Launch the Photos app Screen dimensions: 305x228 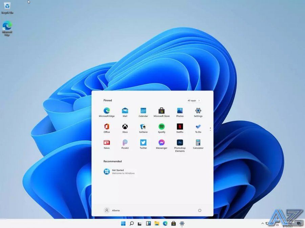pyautogui.click(x=180, y=111)
